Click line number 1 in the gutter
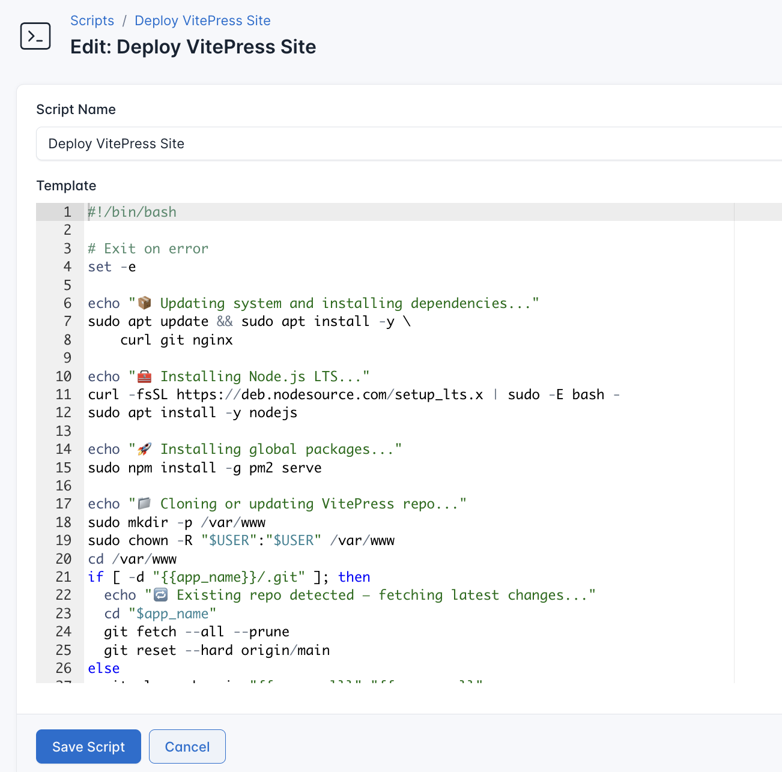This screenshot has width=782, height=772. (x=67, y=212)
